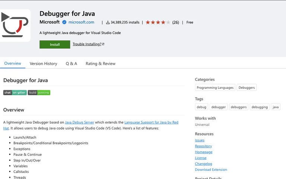Screen dimensions: 286x179
Task: Click the external link icon after Trouble Installing
Action: [103, 44]
